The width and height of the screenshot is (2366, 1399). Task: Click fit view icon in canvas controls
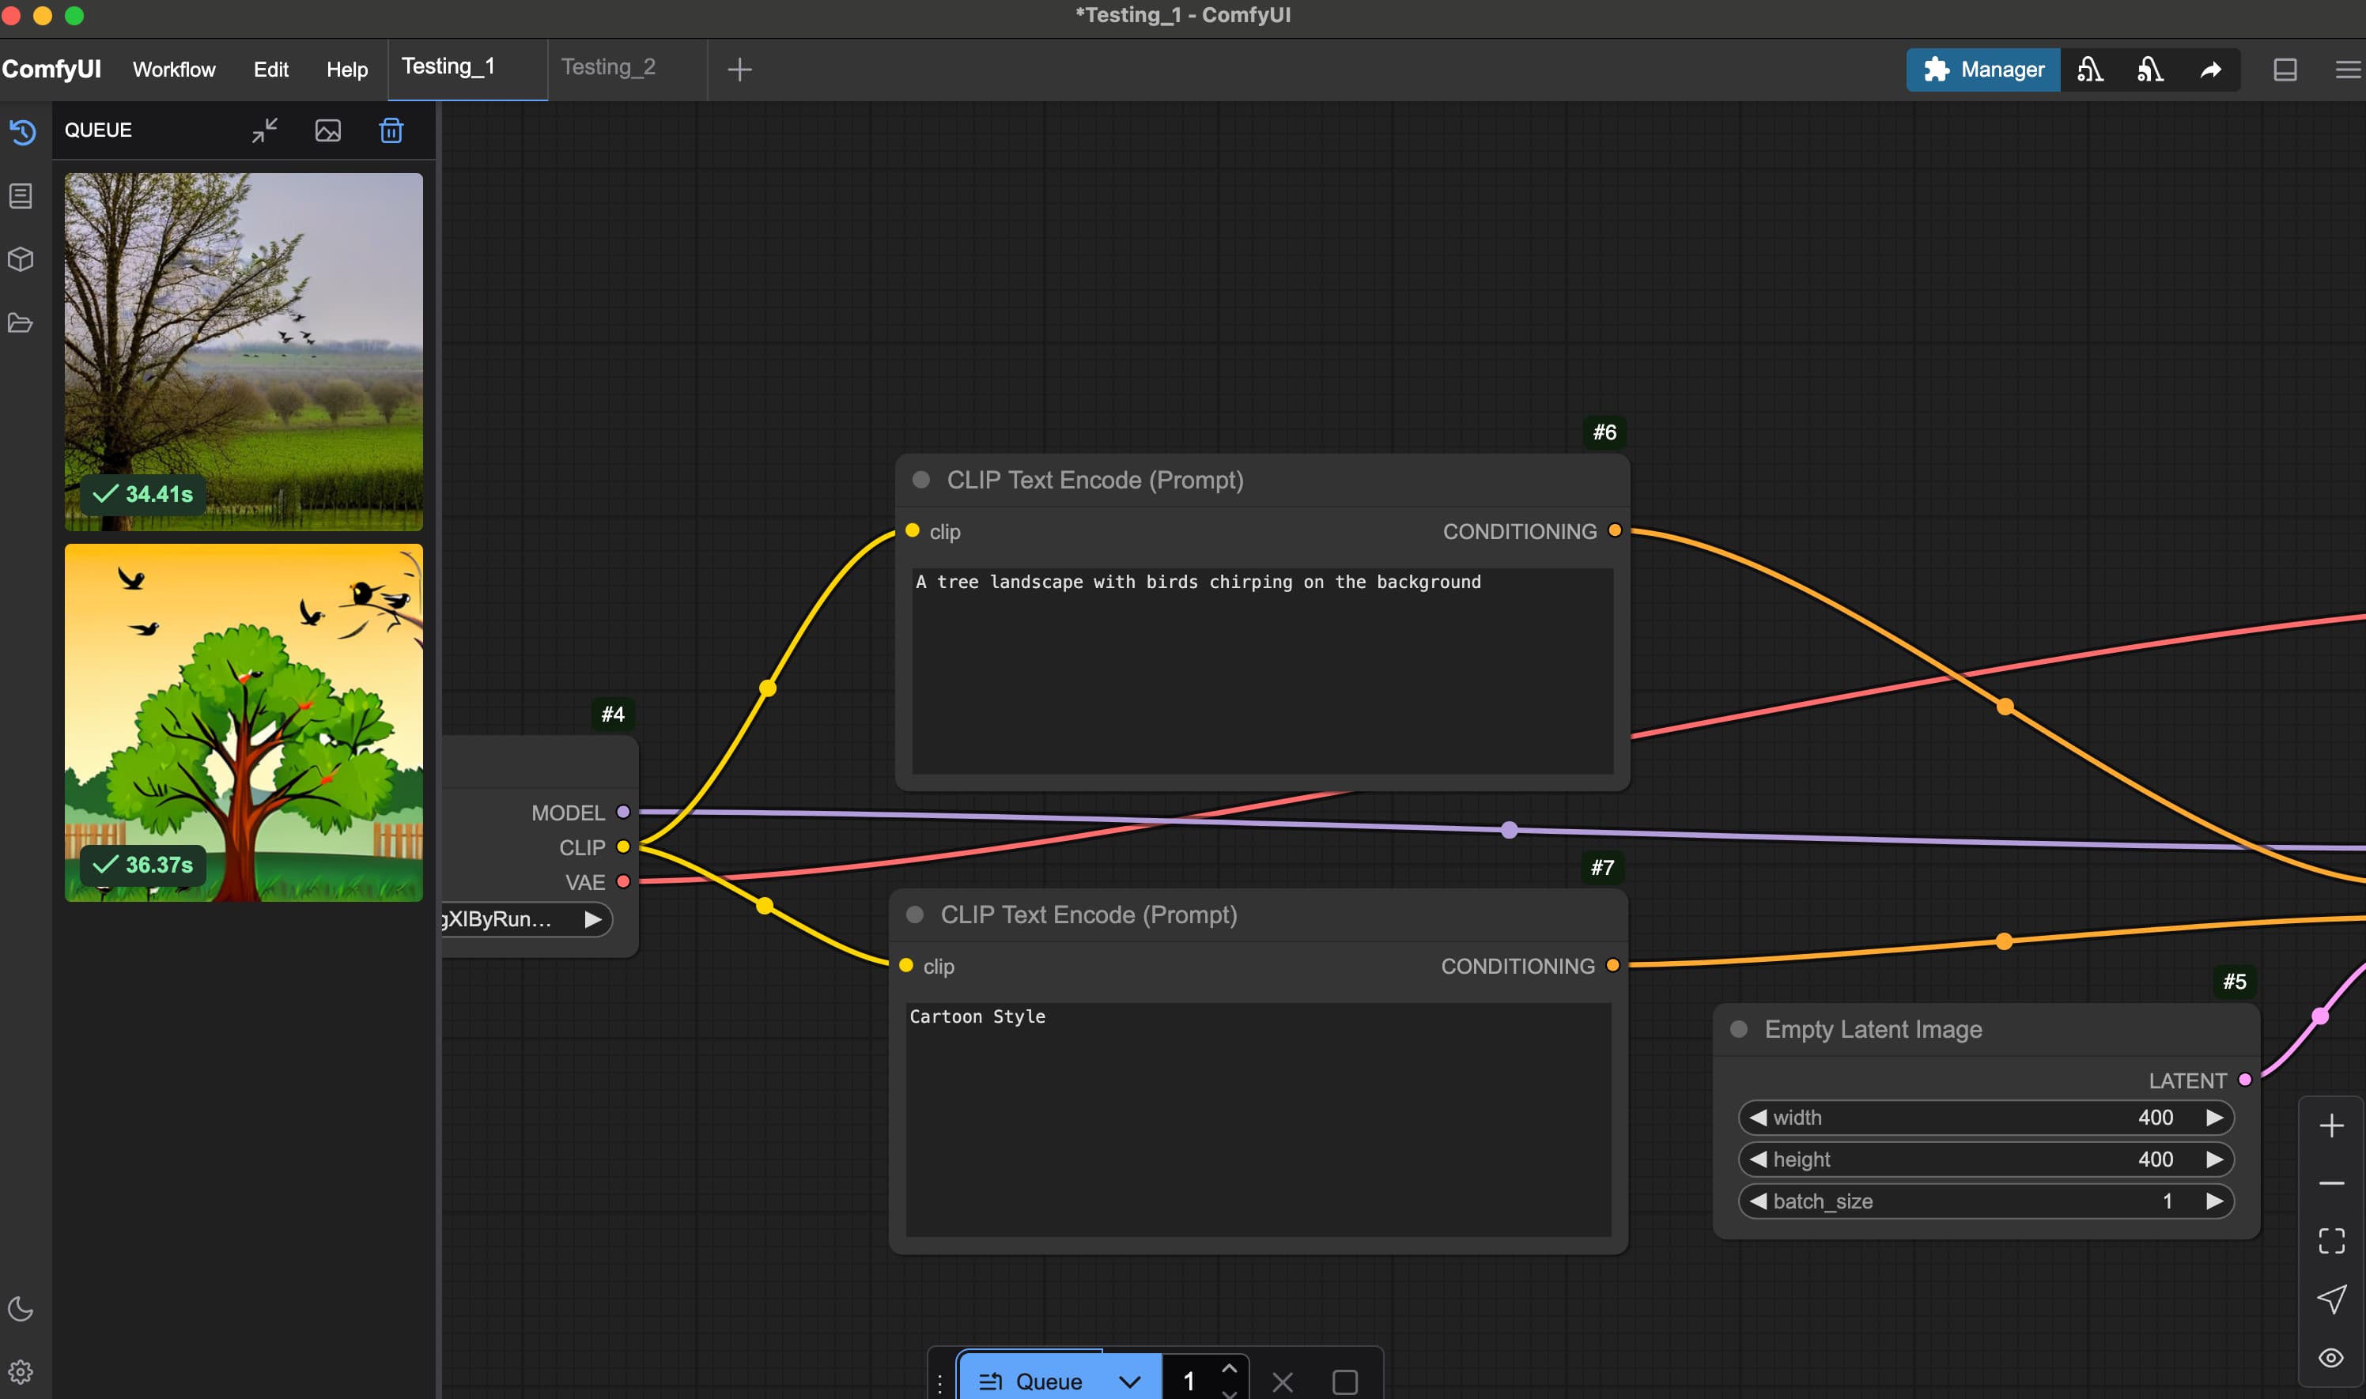tap(2331, 1241)
